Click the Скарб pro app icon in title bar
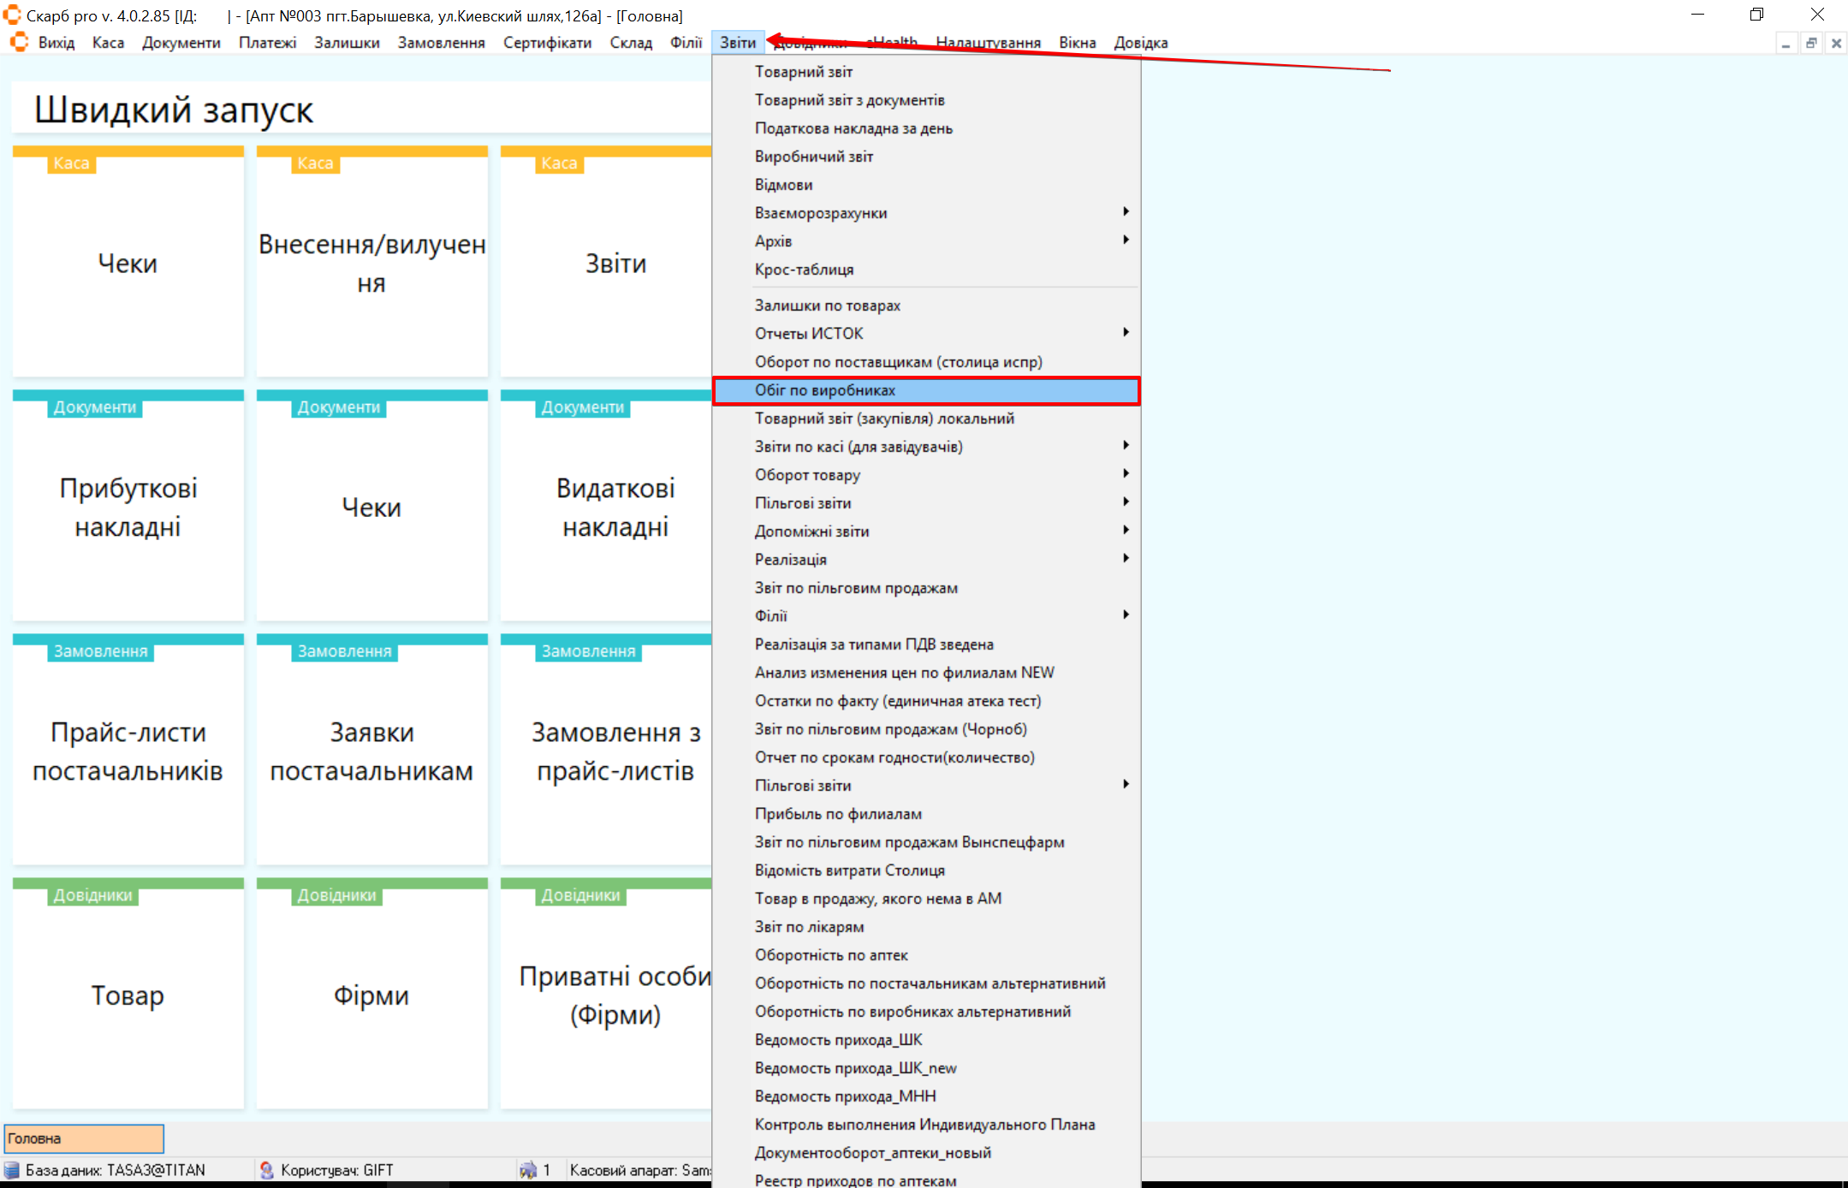The image size is (1848, 1188). coord(12,15)
